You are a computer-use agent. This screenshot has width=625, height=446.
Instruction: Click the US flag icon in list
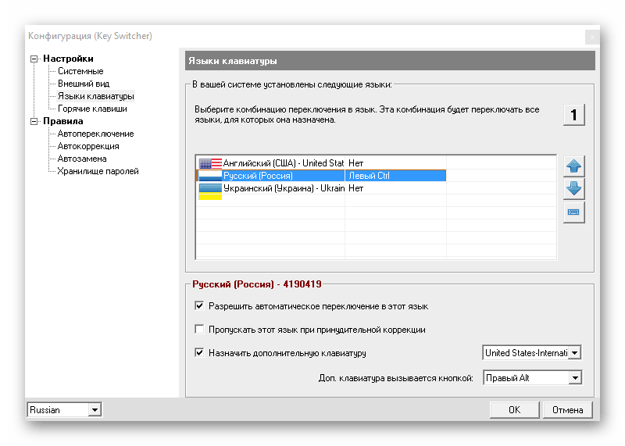tap(209, 163)
